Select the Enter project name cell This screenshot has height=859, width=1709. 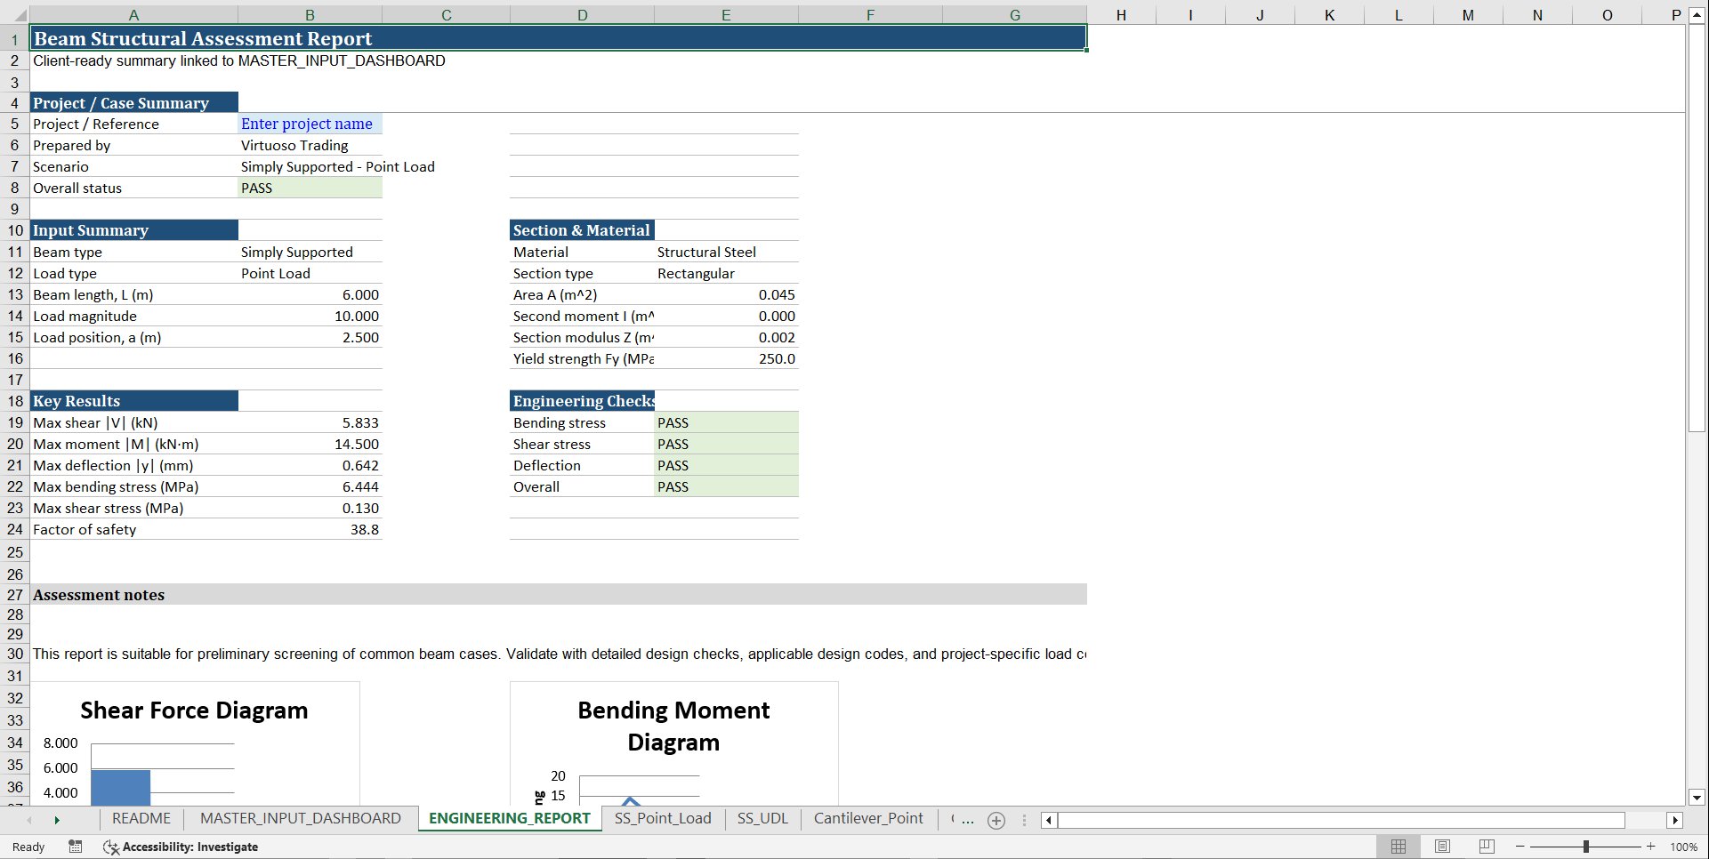click(x=308, y=124)
